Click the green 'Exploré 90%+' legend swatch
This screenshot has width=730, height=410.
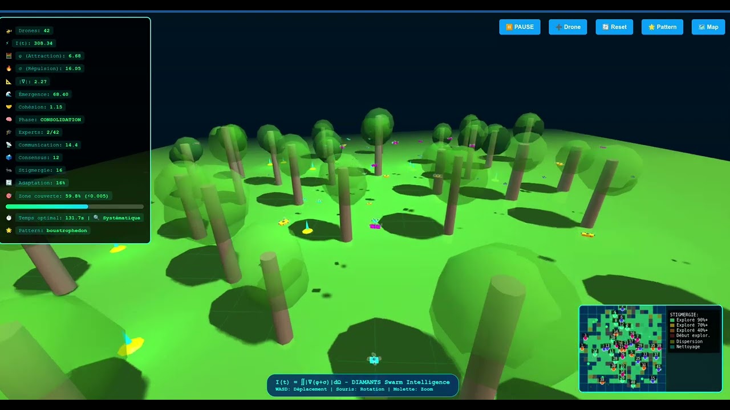point(672,320)
